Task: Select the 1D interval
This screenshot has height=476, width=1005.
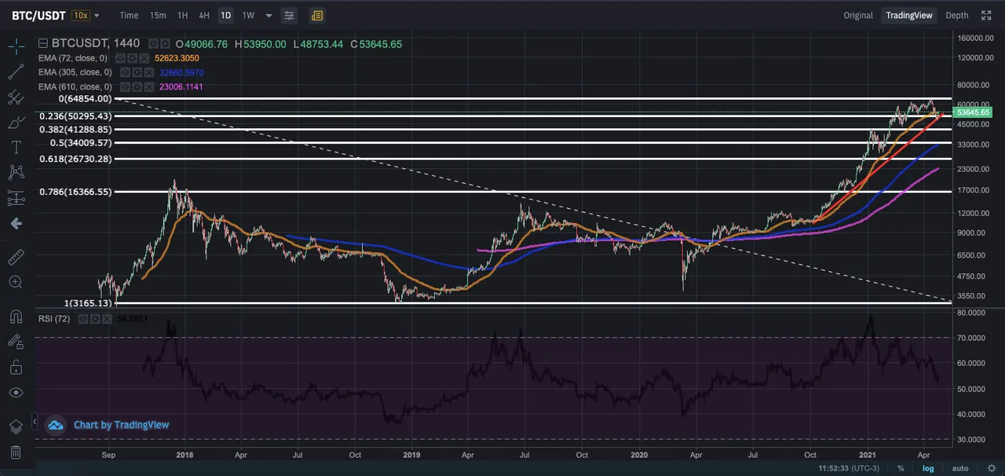Action: click(226, 15)
